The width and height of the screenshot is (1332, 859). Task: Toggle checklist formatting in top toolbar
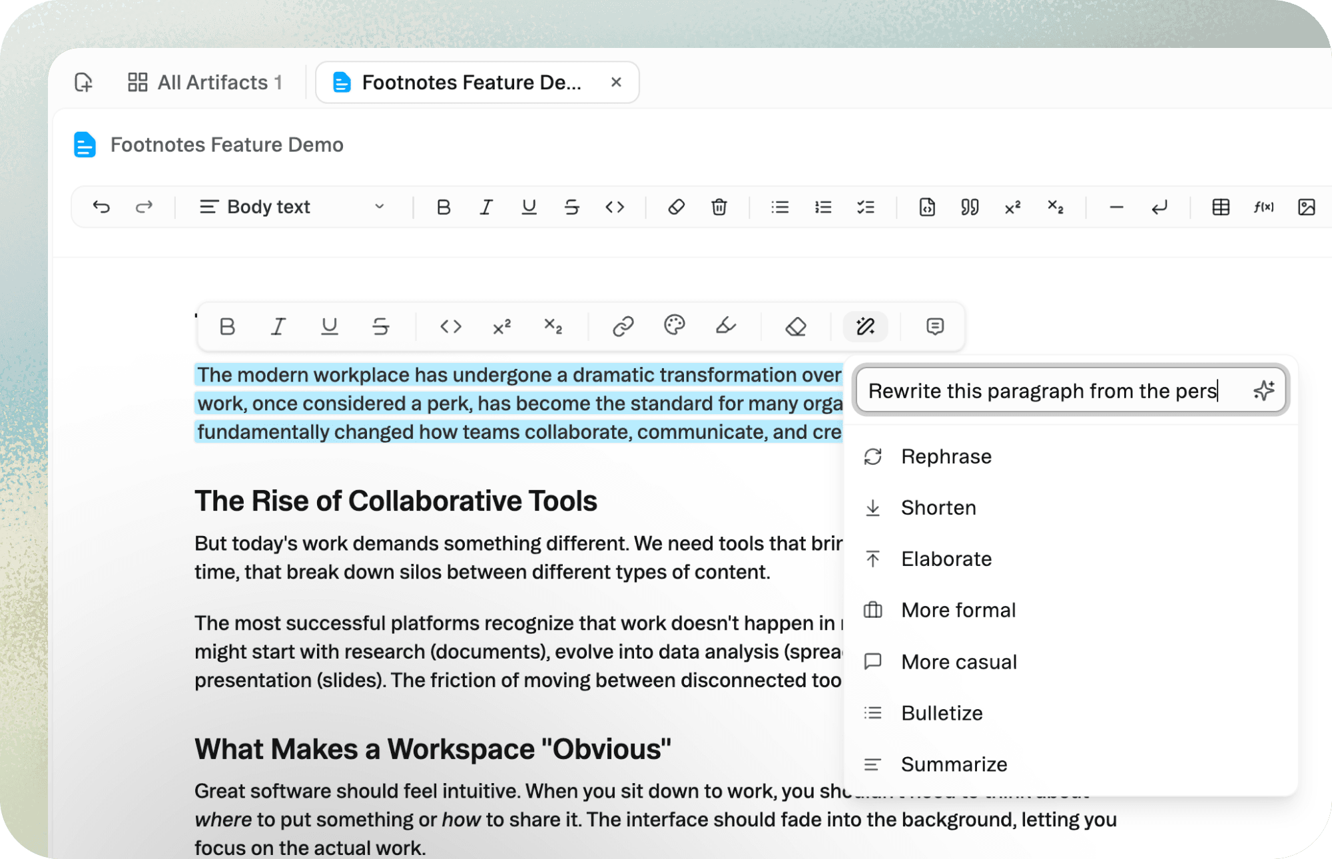pyautogui.click(x=866, y=207)
